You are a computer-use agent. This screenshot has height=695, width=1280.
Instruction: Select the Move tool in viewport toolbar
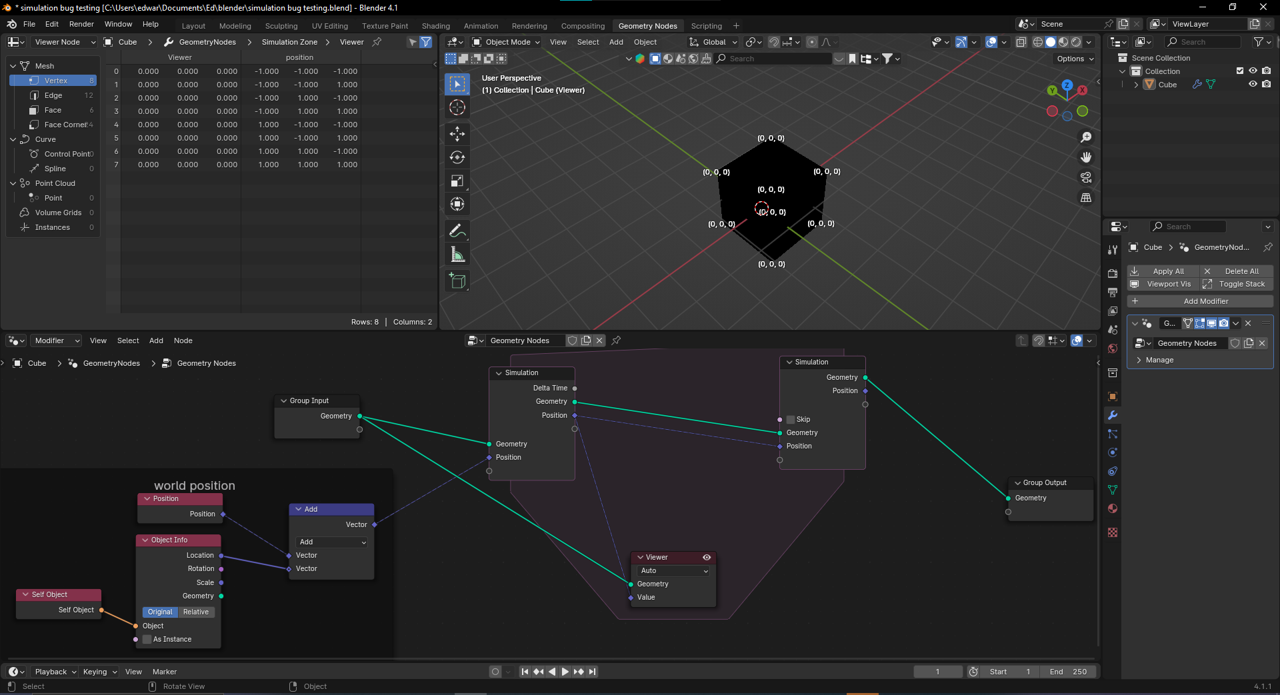pyautogui.click(x=457, y=134)
